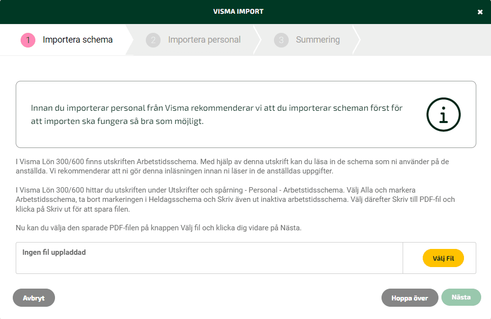Viewport: 491px width, 319px height.
Task: Click the paragraph starting 'I Visma Lön 300/600 hittar'
Action: click(235, 199)
